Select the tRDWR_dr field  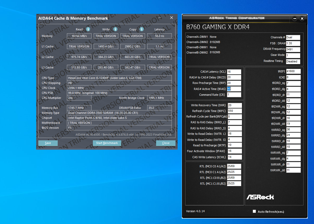(293, 118)
